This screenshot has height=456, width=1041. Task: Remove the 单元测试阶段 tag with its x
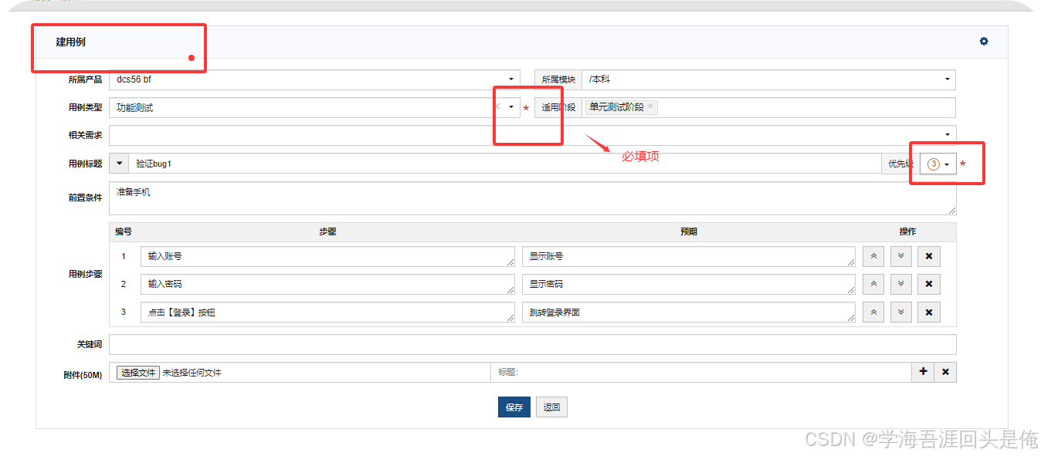[x=650, y=106]
